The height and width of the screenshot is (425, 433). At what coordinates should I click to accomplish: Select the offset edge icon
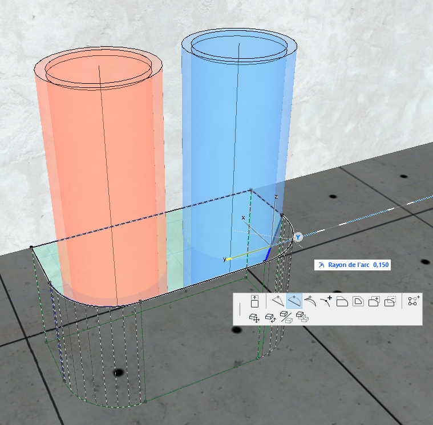[342, 301]
